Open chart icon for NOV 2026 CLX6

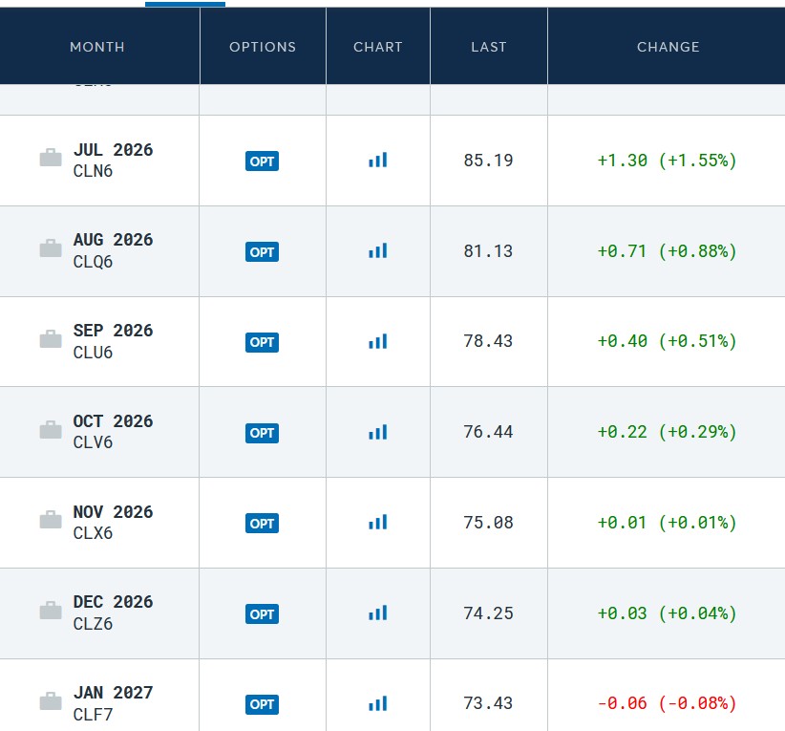(x=378, y=522)
